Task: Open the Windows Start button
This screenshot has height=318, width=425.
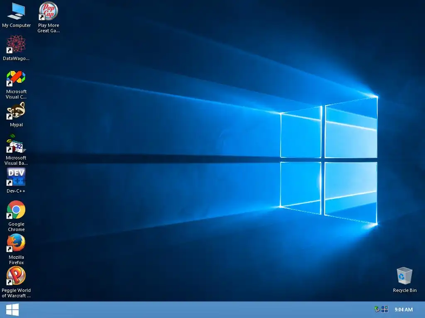Action: [12, 310]
